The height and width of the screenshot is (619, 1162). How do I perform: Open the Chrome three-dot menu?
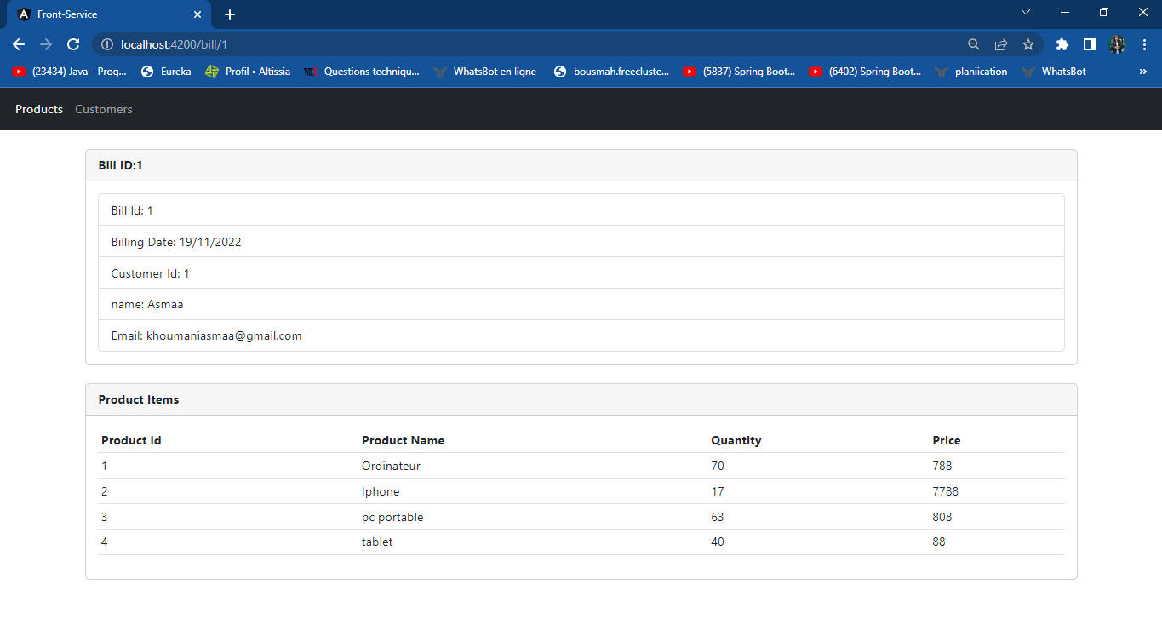tap(1144, 43)
